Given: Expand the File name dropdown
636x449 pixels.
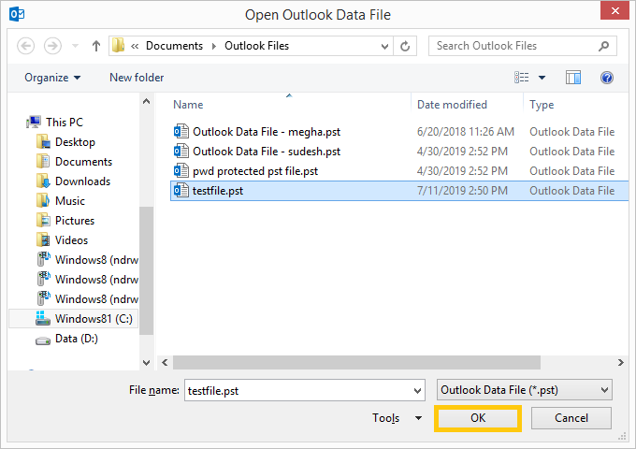Looking at the screenshot, I should 417,391.
